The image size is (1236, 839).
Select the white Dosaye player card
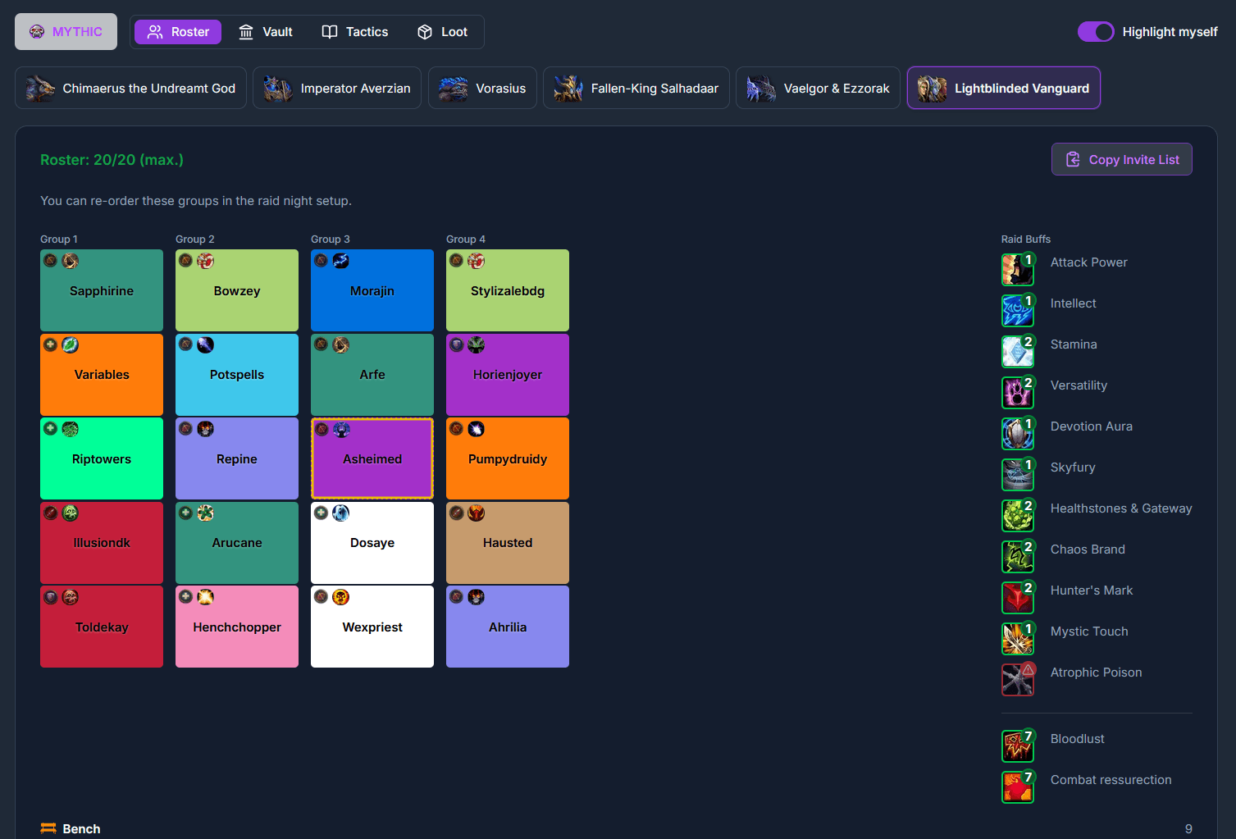(372, 543)
